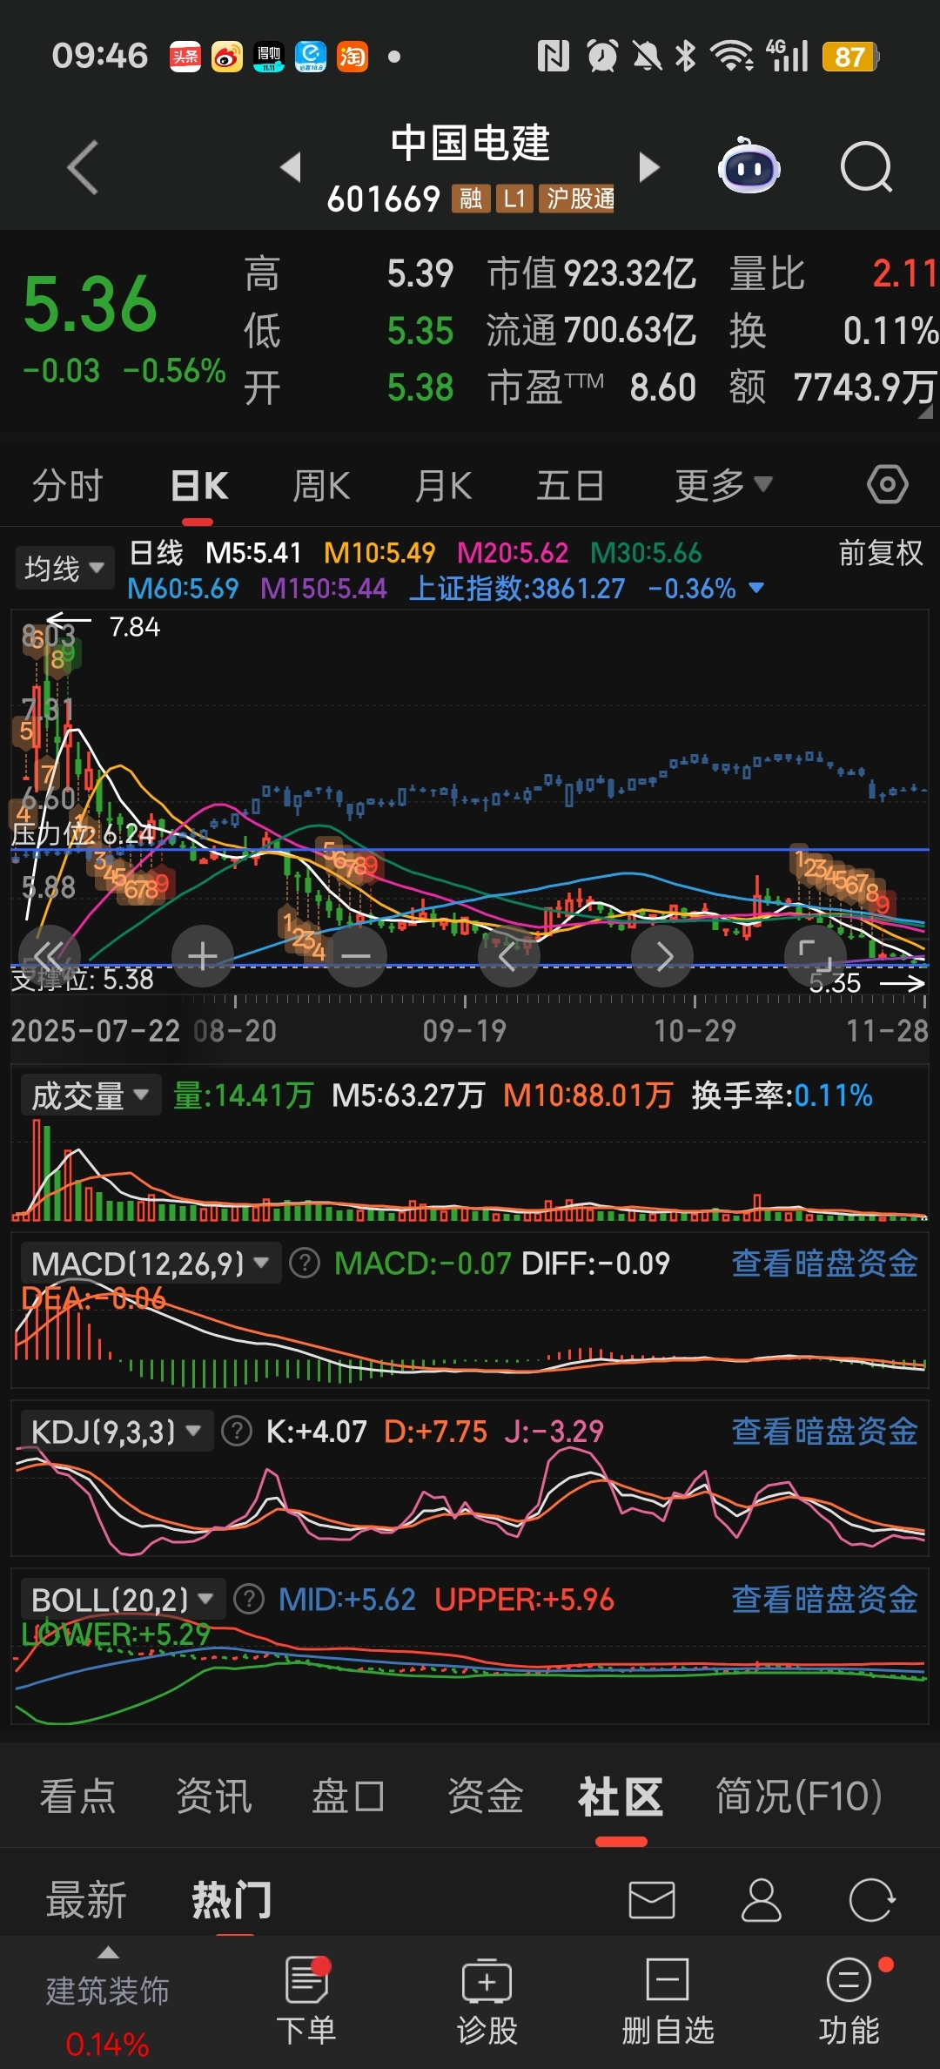Open the robot AI assistant
The width and height of the screenshot is (940, 2069).
(749, 165)
